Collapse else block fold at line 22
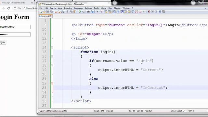This screenshot has height=117, width=208. click(x=52, y=83)
